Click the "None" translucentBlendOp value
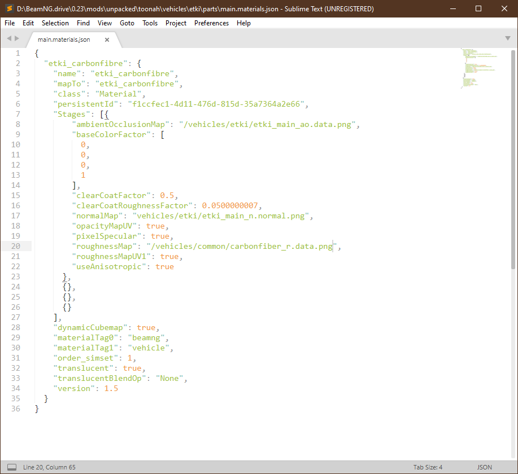 point(169,379)
